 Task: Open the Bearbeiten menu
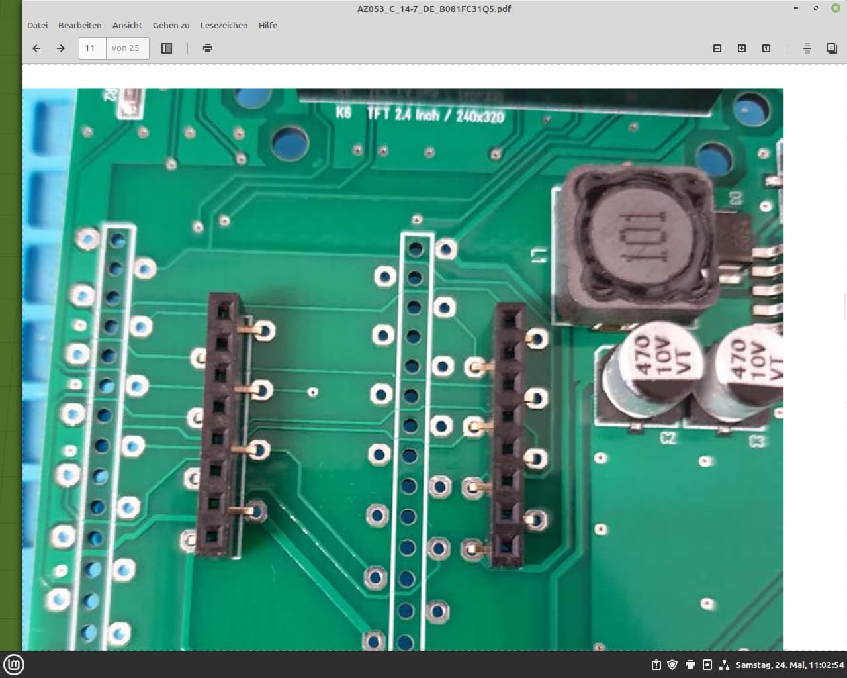tap(79, 25)
